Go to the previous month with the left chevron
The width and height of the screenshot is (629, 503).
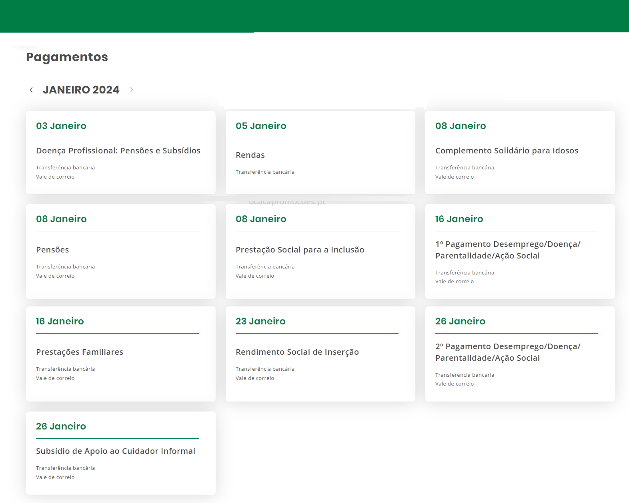coord(31,90)
